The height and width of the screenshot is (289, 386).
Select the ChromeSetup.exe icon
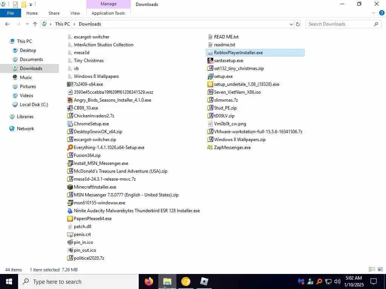point(70,124)
